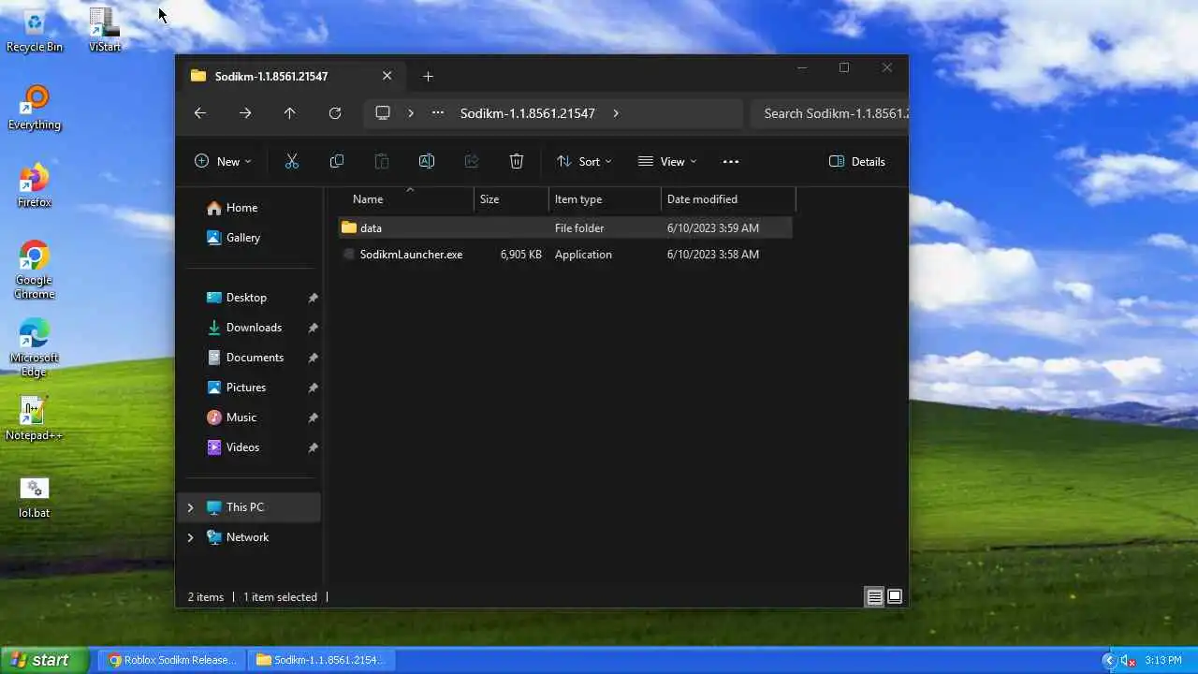Open the Sort dropdown menu
The height and width of the screenshot is (674, 1198).
click(584, 161)
